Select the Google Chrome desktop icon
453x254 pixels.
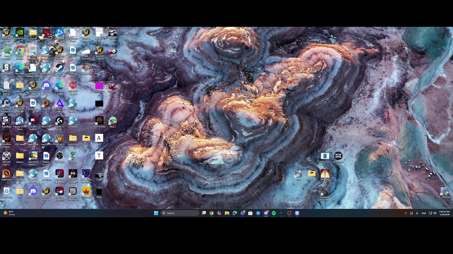[20, 52]
